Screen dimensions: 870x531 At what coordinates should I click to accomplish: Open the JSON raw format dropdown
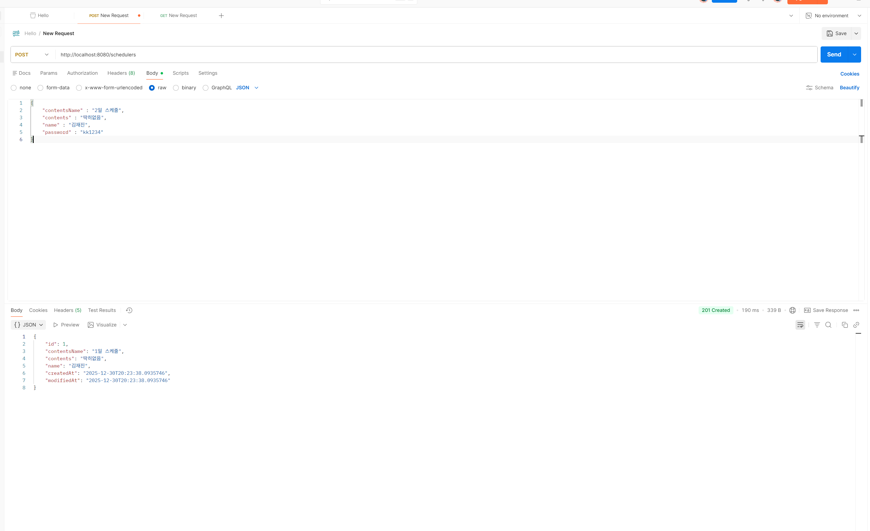(x=247, y=87)
